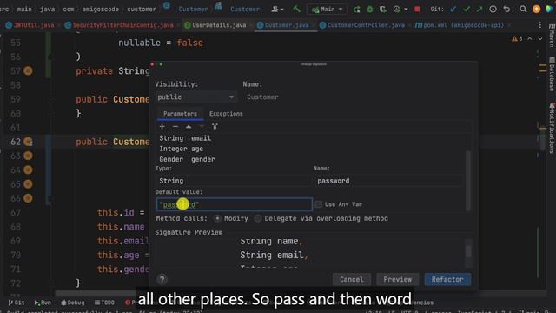Click the green debug bug icon
The height and width of the screenshot is (313, 556).
click(x=370, y=10)
